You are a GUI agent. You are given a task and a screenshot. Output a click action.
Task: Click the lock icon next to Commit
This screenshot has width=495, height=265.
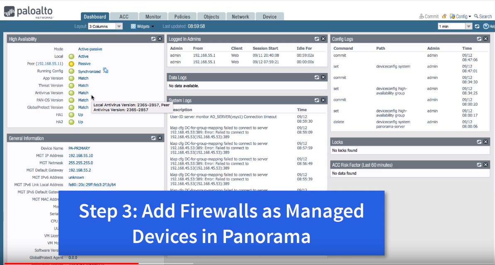click(444, 17)
